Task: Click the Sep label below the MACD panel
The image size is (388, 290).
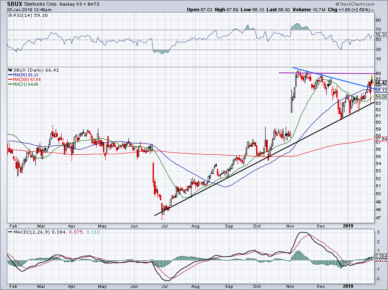Action: [x=229, y=287]
